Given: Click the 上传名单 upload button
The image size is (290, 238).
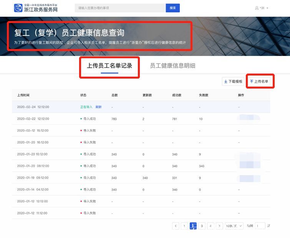Looking at the screenshot, I should coord(259,81).
